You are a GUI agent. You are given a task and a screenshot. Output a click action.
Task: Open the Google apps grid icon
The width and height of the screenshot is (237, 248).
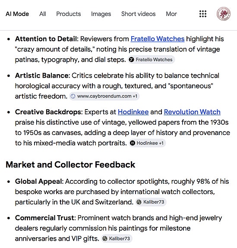(x=203, y=14)
